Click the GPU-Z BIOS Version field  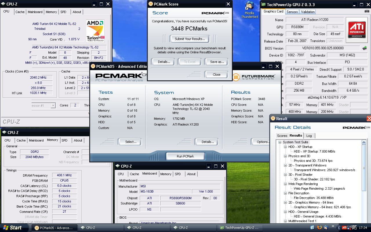pos(323,48)
